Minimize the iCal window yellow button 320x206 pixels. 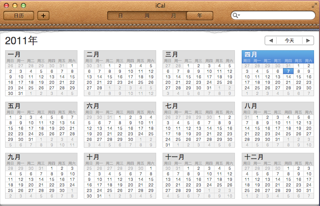pos(15,6)
